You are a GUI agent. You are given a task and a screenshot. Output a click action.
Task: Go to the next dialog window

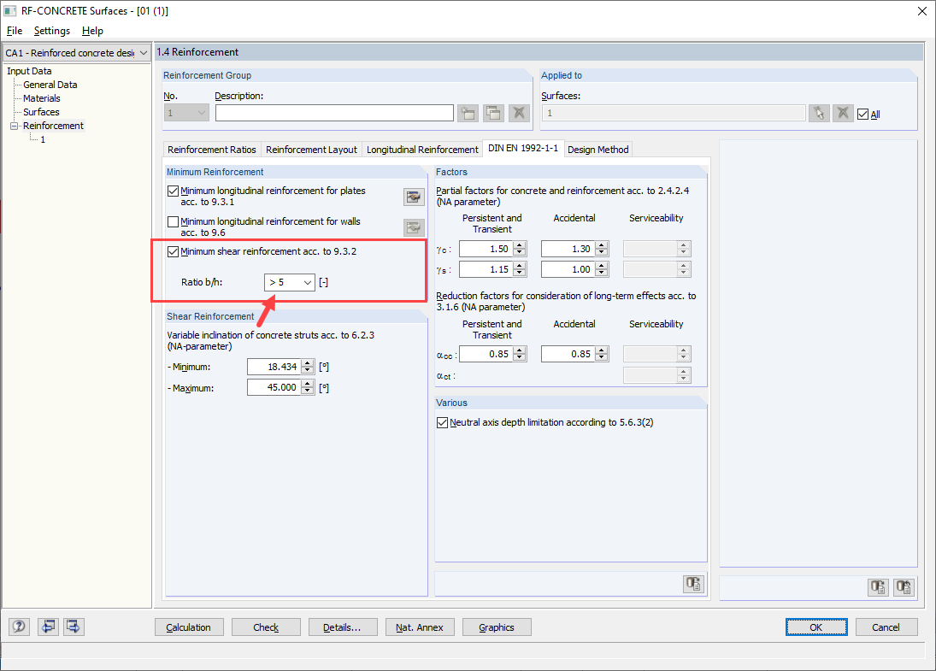(73, 627)
